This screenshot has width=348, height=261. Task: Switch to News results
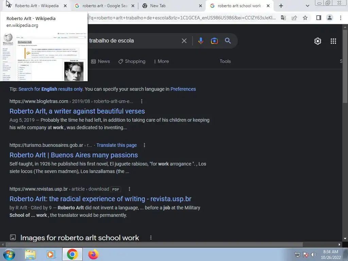(101, 61)
